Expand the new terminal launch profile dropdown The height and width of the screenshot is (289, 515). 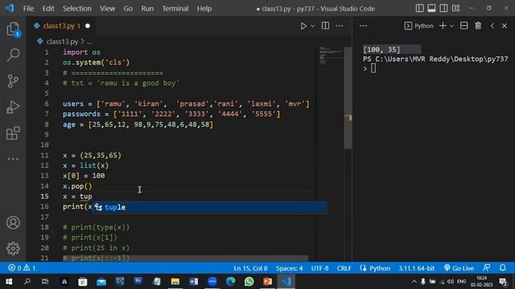tap(451, 26)
